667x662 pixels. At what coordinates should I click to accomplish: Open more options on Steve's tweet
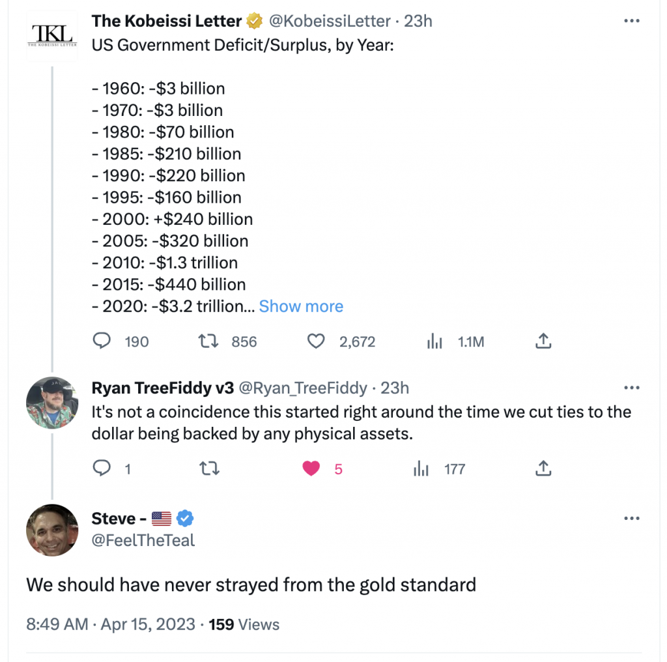[x=632, y=519]
